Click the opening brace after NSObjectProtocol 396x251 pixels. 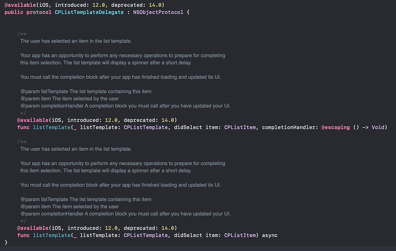[188, 13]
